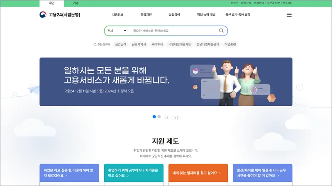
Task: Open the 출산/육아를 위해 card
Action: pos(263,173)
